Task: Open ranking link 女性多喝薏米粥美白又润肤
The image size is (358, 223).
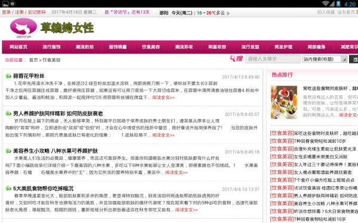Action: pyautogui.click(x=320, y=156)
